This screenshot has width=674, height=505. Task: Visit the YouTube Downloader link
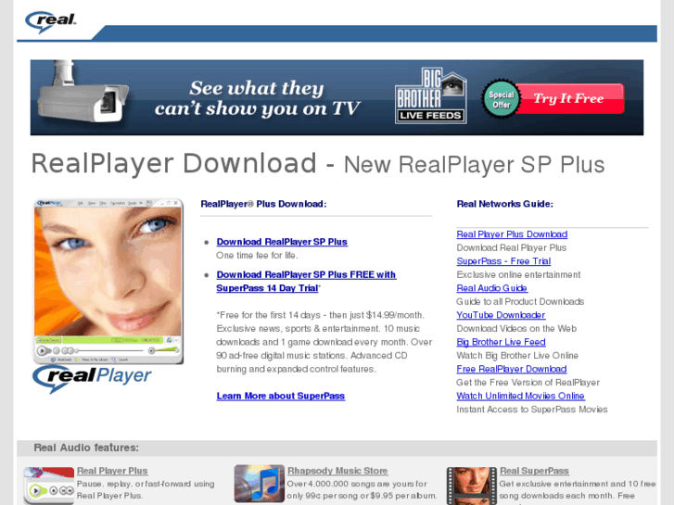pos(501,315)
